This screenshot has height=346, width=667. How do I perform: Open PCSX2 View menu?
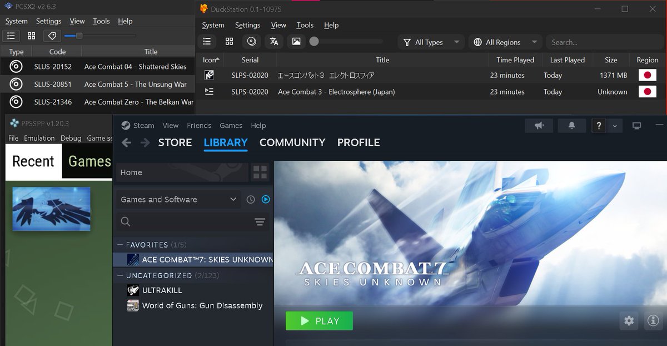77,21
